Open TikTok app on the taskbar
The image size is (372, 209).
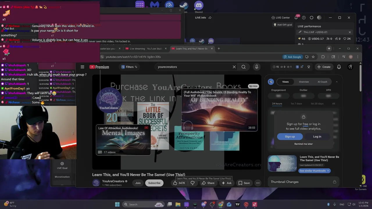point(255,204)
